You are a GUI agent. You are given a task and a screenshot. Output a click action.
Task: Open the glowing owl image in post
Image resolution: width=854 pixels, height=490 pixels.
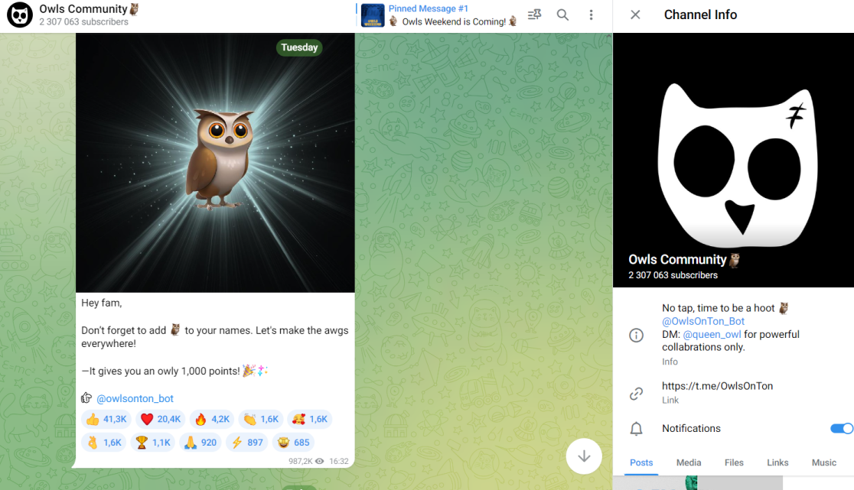[215, 163]
